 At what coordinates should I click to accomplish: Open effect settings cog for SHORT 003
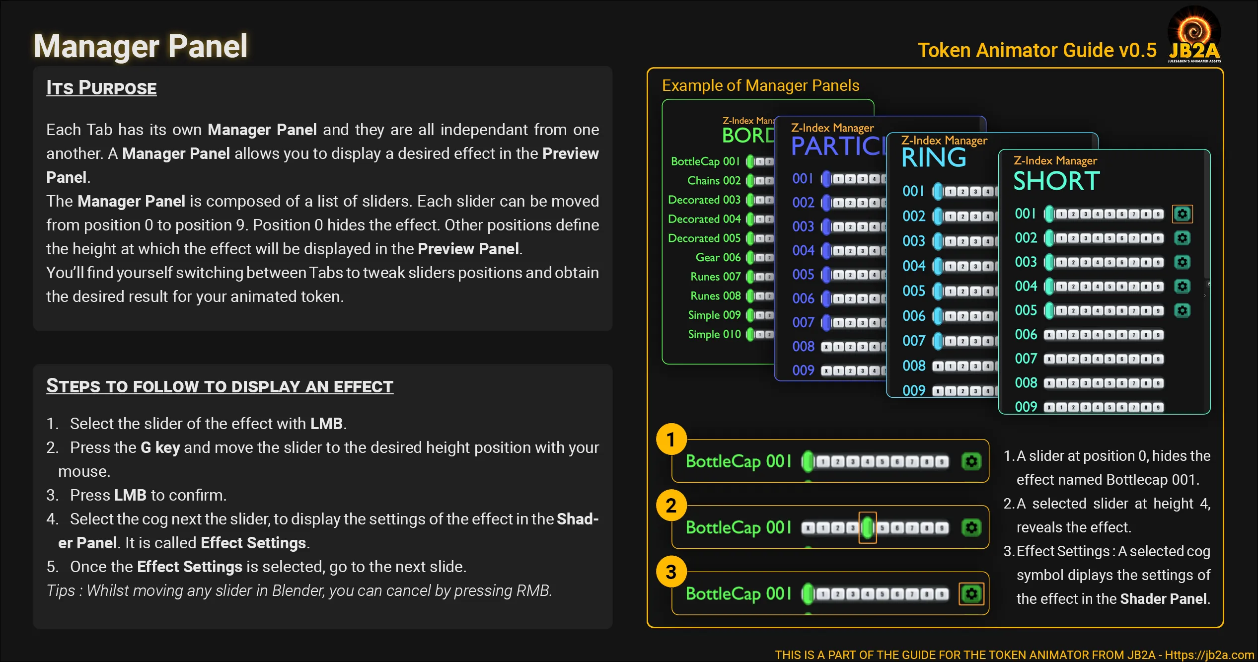point(1182,262)
